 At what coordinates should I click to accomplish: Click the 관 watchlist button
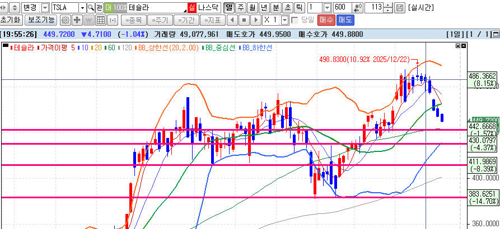[x=100, y=7]
